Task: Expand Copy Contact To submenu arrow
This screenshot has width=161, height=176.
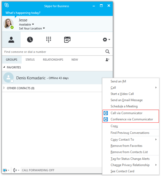Action: click(156, 140)
